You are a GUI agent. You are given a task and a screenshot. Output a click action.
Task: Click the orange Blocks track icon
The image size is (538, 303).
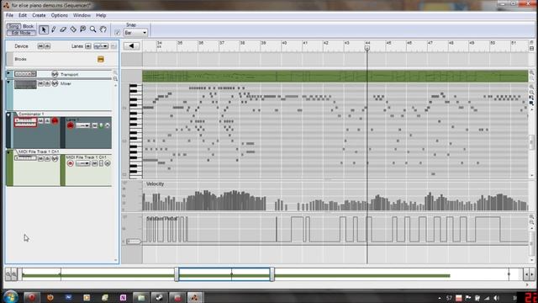click(x=101, y=59)
